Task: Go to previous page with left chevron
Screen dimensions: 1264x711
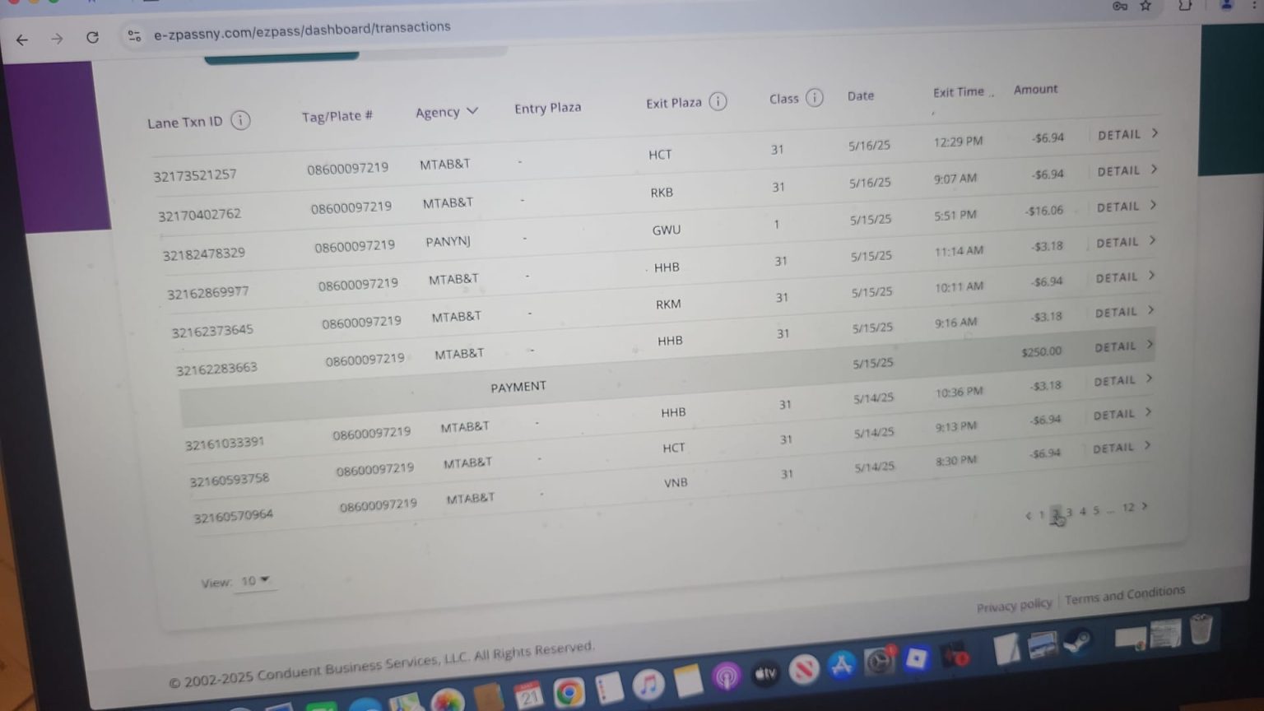Action: tap(1028, 516)
